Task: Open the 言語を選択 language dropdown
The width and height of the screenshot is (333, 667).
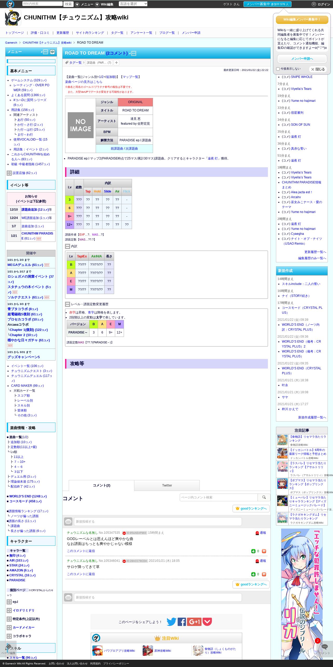Action: tap(133, 4)
